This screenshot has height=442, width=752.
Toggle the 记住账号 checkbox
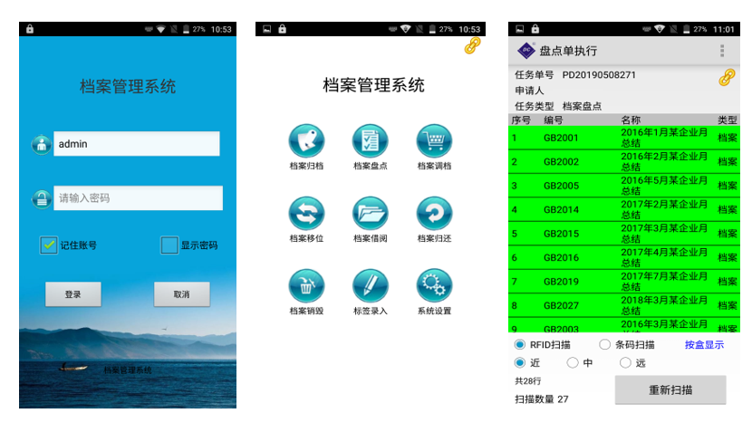pos(49,245)
